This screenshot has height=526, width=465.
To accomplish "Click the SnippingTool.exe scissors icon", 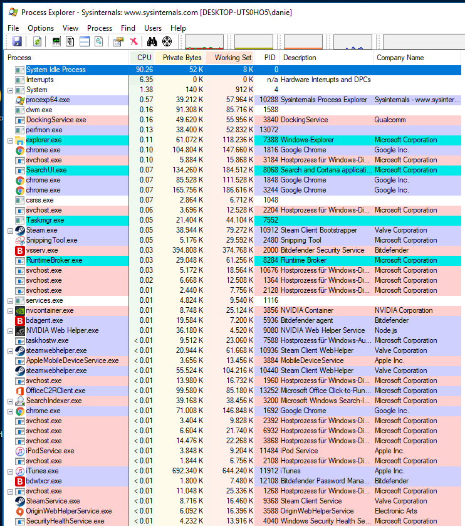I will 20,241.
